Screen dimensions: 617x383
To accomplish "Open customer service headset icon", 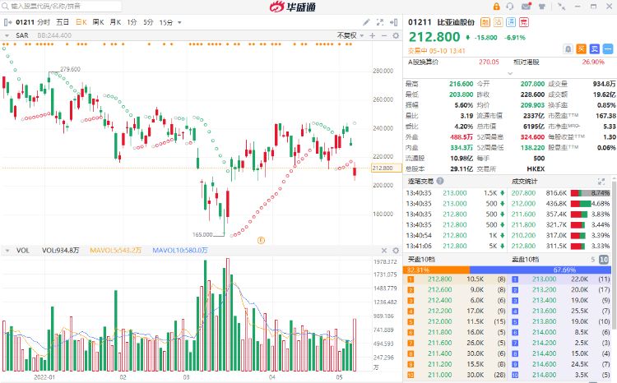I will pos(510,7).
